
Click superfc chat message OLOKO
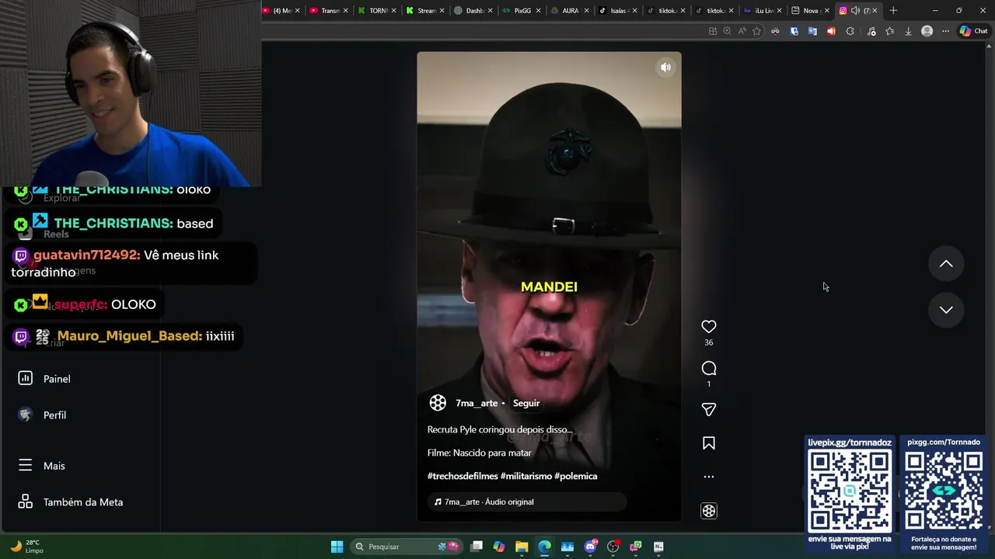[x=133, y=304]
